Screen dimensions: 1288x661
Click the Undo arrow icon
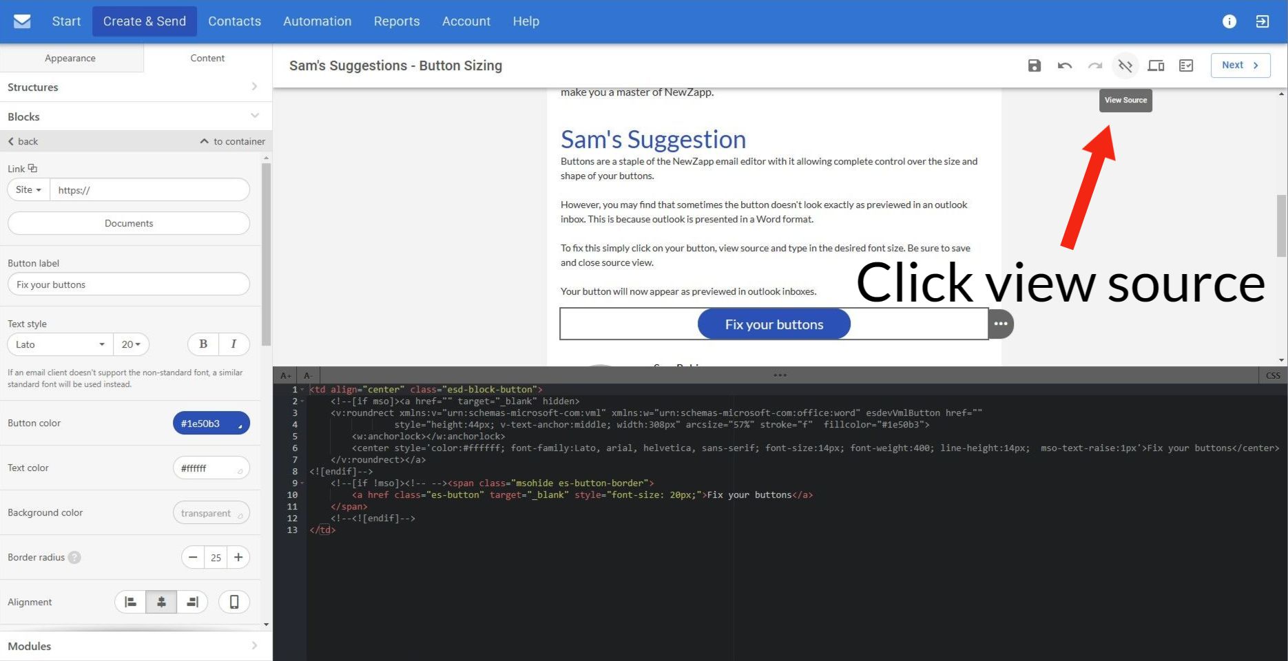pyautogui.click(x=1064, y=65)
